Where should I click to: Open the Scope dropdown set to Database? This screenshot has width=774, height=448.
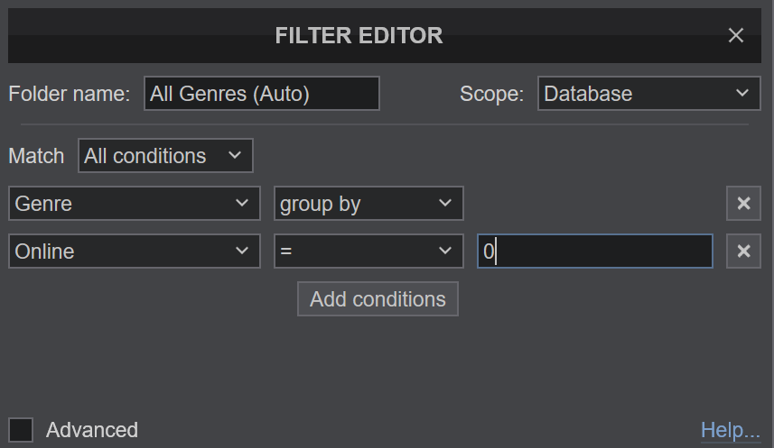pos(648,94)
